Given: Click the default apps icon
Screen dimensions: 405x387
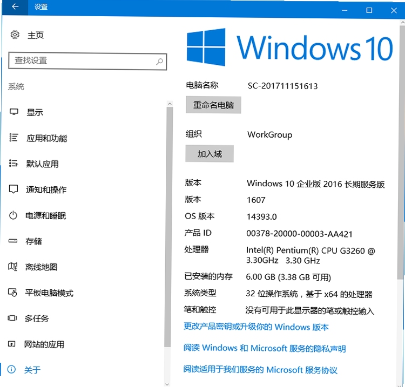Looking at the screenshot, I should point(13,163).
